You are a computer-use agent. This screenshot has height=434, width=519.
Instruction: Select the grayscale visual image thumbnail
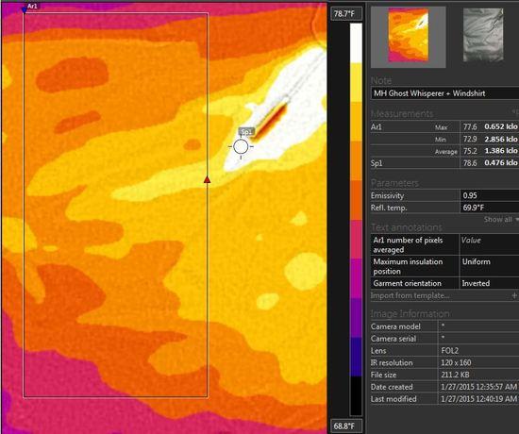483,35
